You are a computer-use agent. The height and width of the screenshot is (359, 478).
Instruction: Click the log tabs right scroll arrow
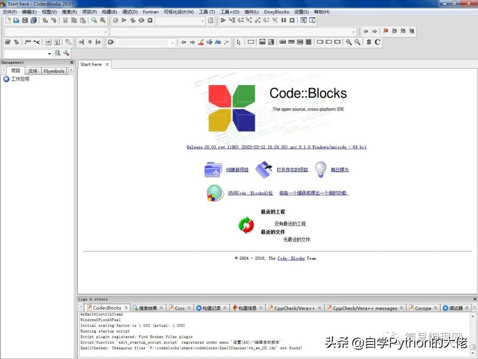[474, 308]
